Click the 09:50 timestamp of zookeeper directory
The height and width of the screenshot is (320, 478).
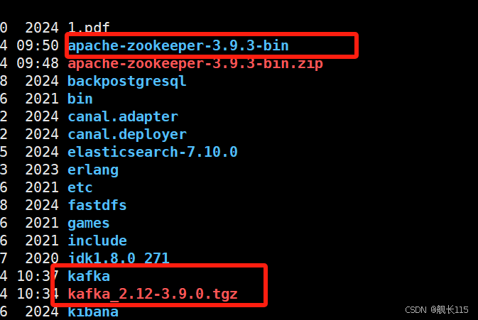click(x=38, y=45)
